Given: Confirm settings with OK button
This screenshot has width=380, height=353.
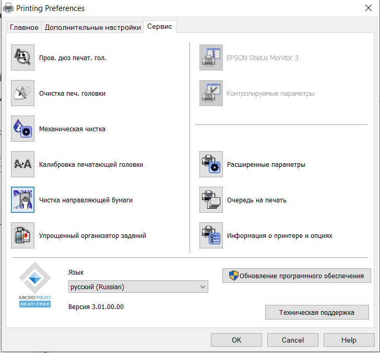Looking at the screenshot, I should click(x=236, y=340).
